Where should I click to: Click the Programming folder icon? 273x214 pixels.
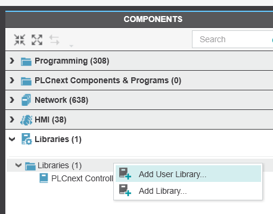coord(26,61)
